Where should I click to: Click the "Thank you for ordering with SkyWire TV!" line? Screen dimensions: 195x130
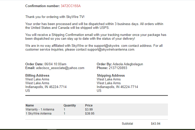click(x=55, y=17)
